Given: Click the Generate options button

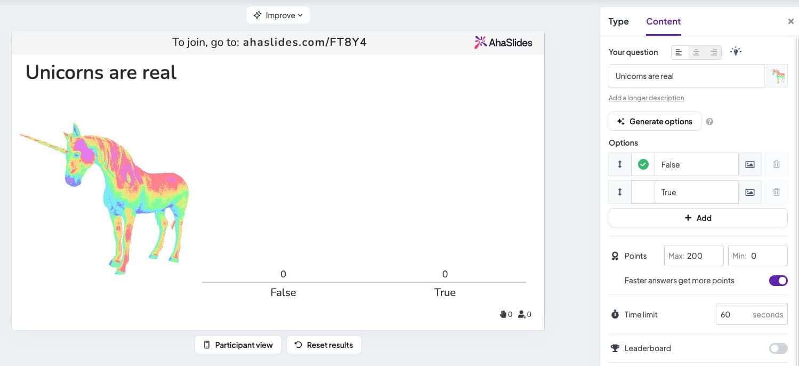Looking at the screenshot, I should (x=655, y=121).
